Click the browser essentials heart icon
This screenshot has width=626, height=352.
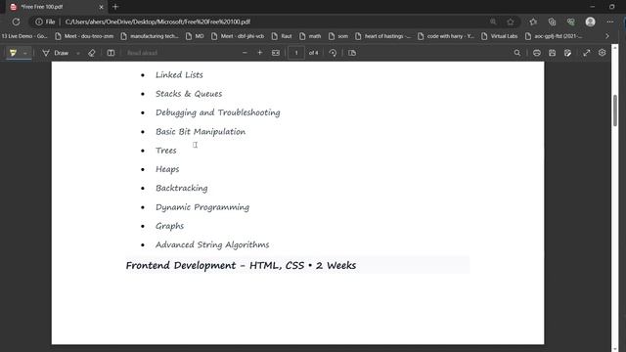click(571, 22)
